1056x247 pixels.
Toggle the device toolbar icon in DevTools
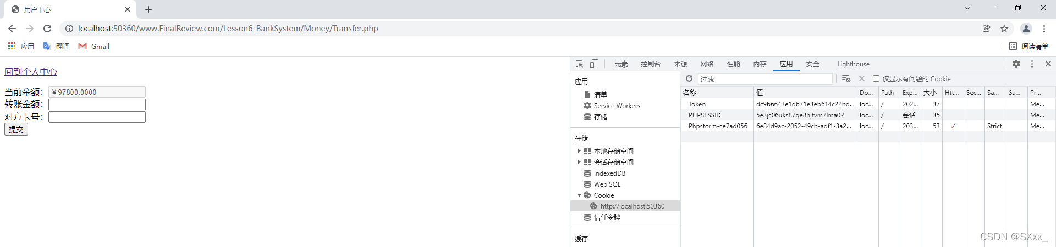coord(594,64)
